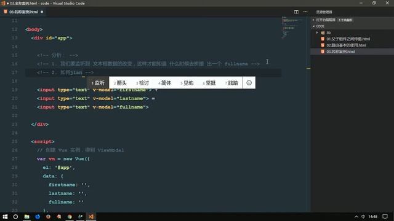Click the <script> tag on line 25
394x221 pixels.
(42, 142)
